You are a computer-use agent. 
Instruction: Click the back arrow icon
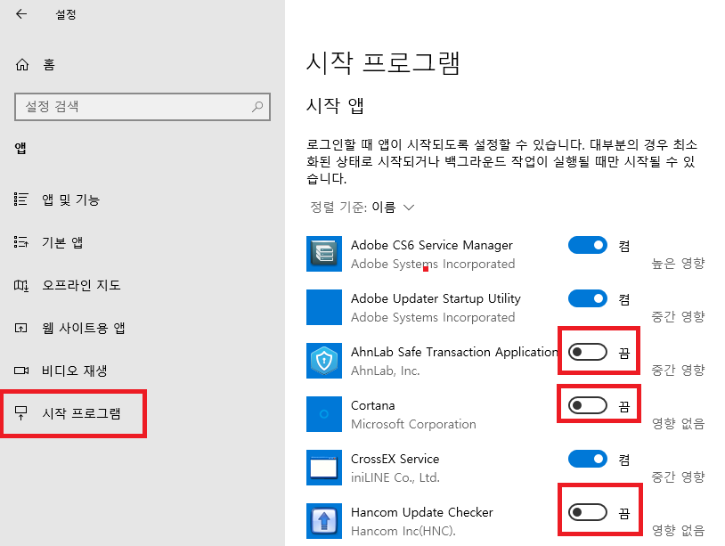pyautogui.click(x=21, y=14)
